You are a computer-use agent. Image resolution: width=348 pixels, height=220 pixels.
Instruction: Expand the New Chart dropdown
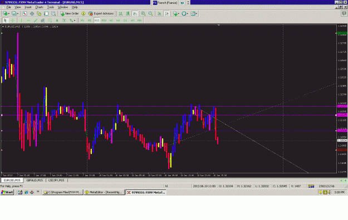8,13
